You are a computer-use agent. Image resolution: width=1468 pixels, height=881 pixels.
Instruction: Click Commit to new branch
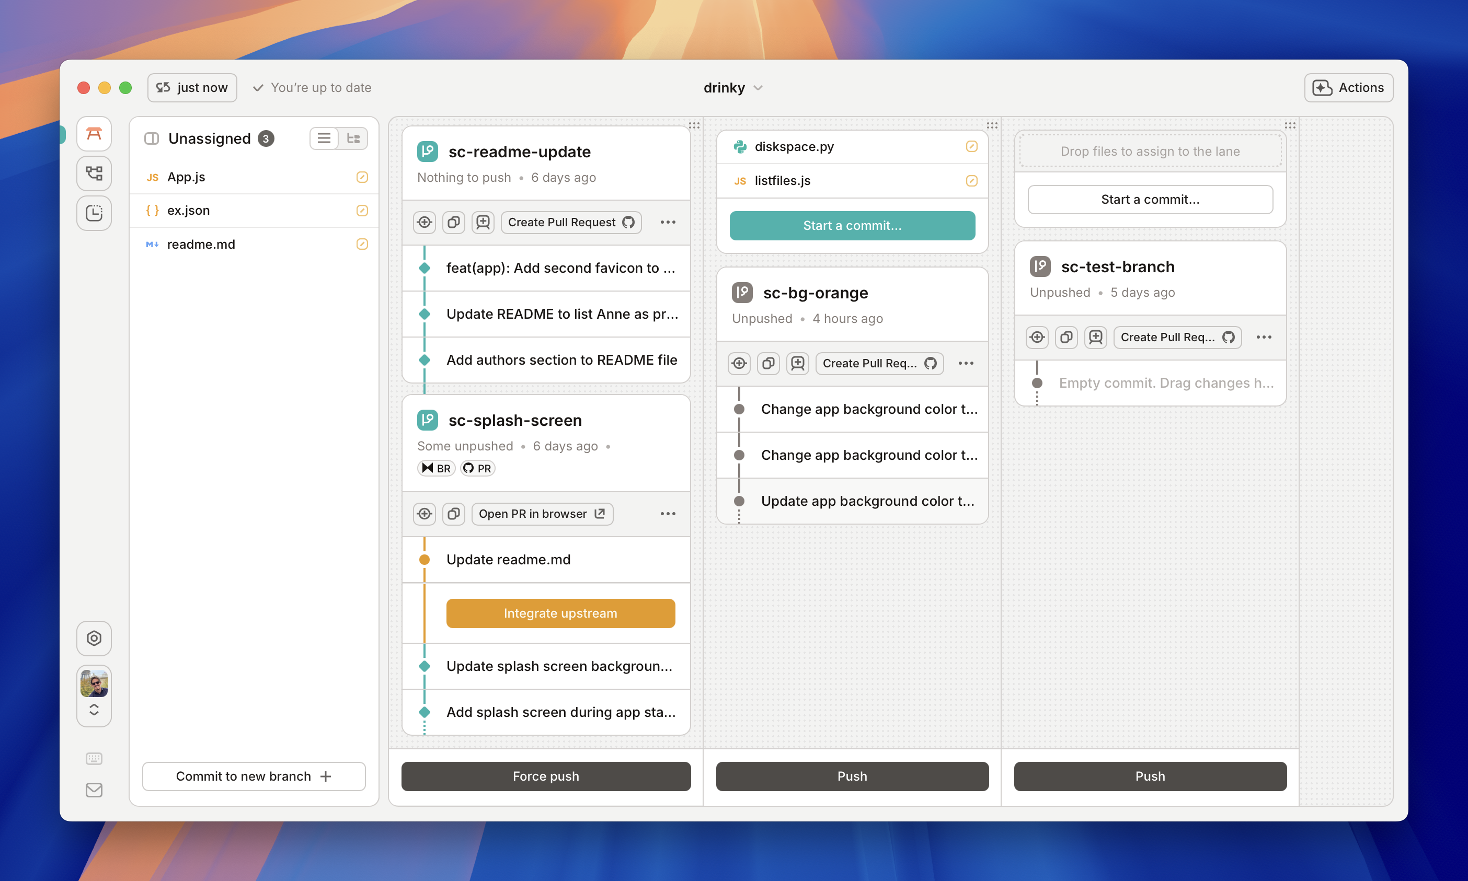[253, 776]
